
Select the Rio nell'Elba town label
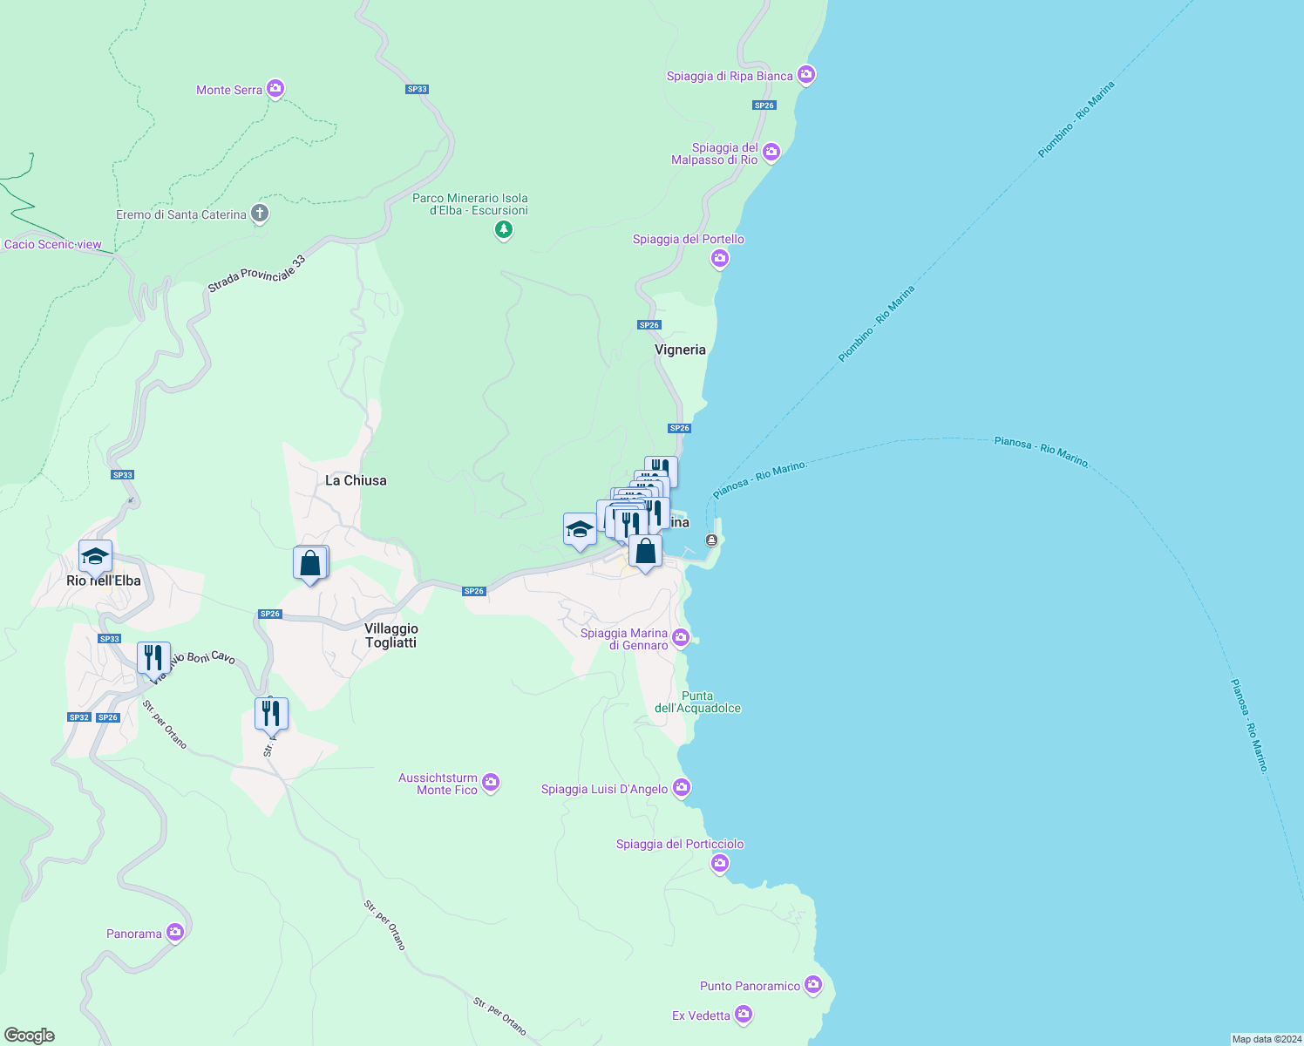tap(104, 581)
